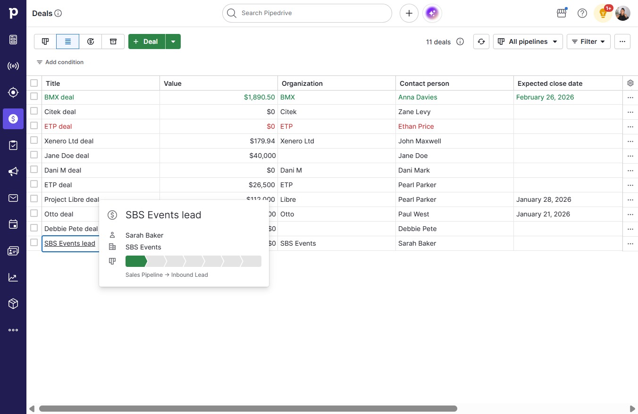Open Anna Davies contact link

[418, 97]
